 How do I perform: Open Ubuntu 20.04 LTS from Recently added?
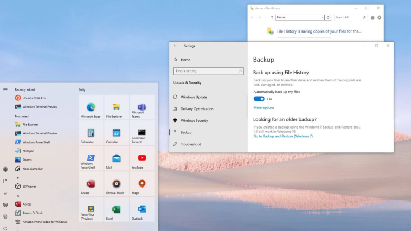[x=34, y=98]
